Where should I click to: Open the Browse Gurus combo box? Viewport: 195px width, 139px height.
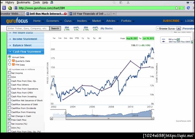168,29
